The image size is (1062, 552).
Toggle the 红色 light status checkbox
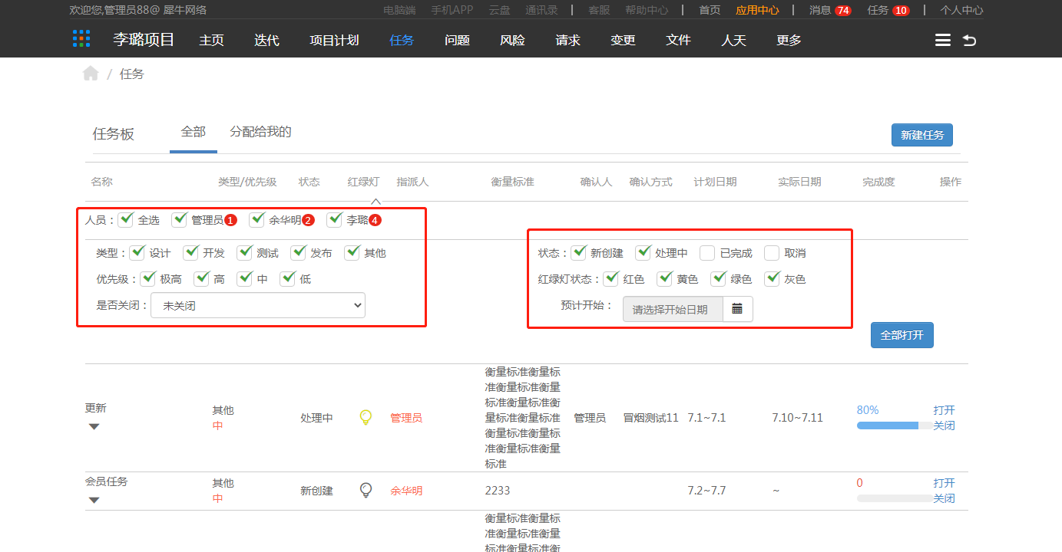click(x=611, y=278)
